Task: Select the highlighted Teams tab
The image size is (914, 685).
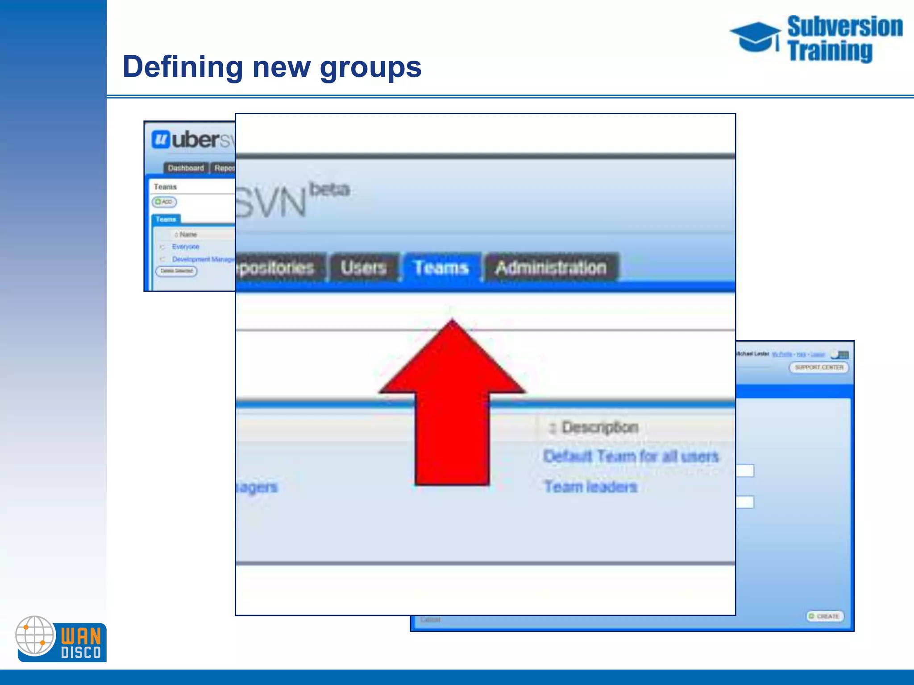Action: [x=441, y=268]
